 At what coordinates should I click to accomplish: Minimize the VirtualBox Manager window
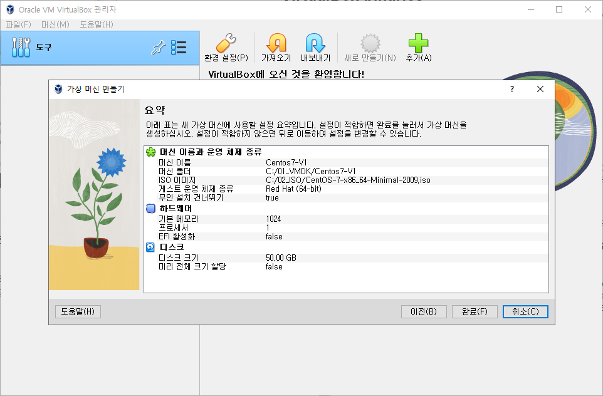coord(531,9)
